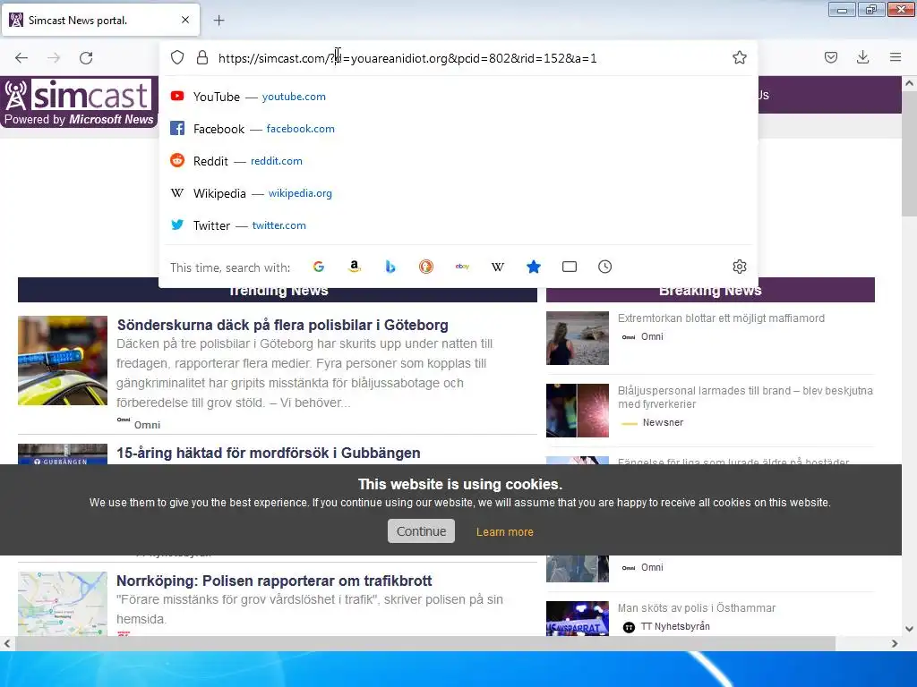Reload the current page
Image resolution: width=917 pixels, height=687 pixels.
coord(86,58)
